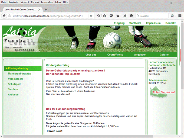Image resolution: width=184 pixels, height=138 pixels.
Task: Open the Über uns navigation item
Action: tap(91, 55)
